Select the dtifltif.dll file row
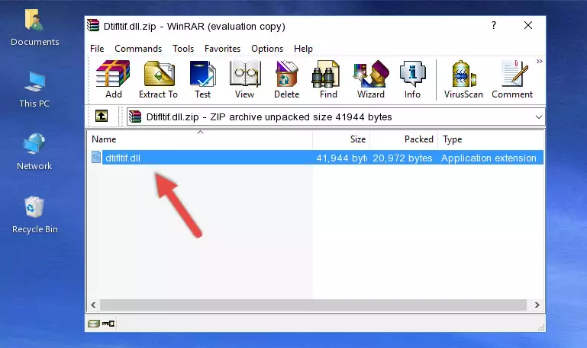This screenshot has height=348, width=587. click(316, 158)
